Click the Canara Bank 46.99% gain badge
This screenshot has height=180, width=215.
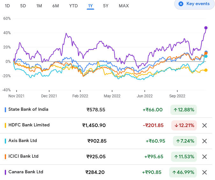(x=183, y=172)
